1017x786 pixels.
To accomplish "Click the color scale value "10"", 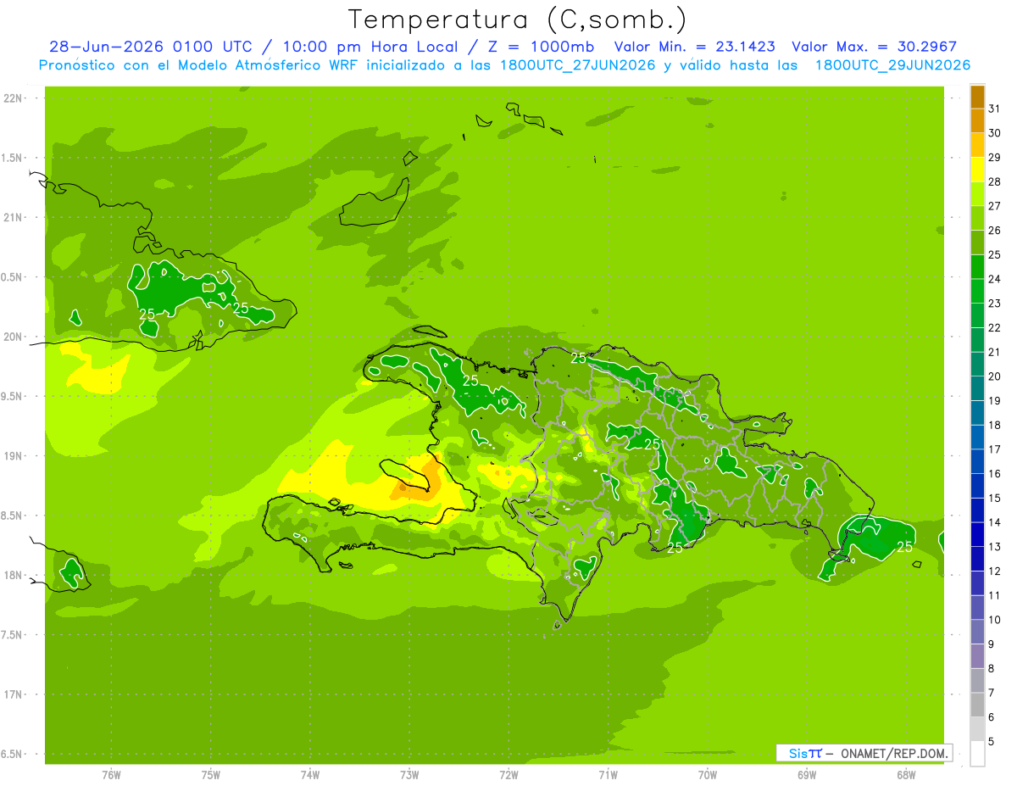I will [994, 620].
